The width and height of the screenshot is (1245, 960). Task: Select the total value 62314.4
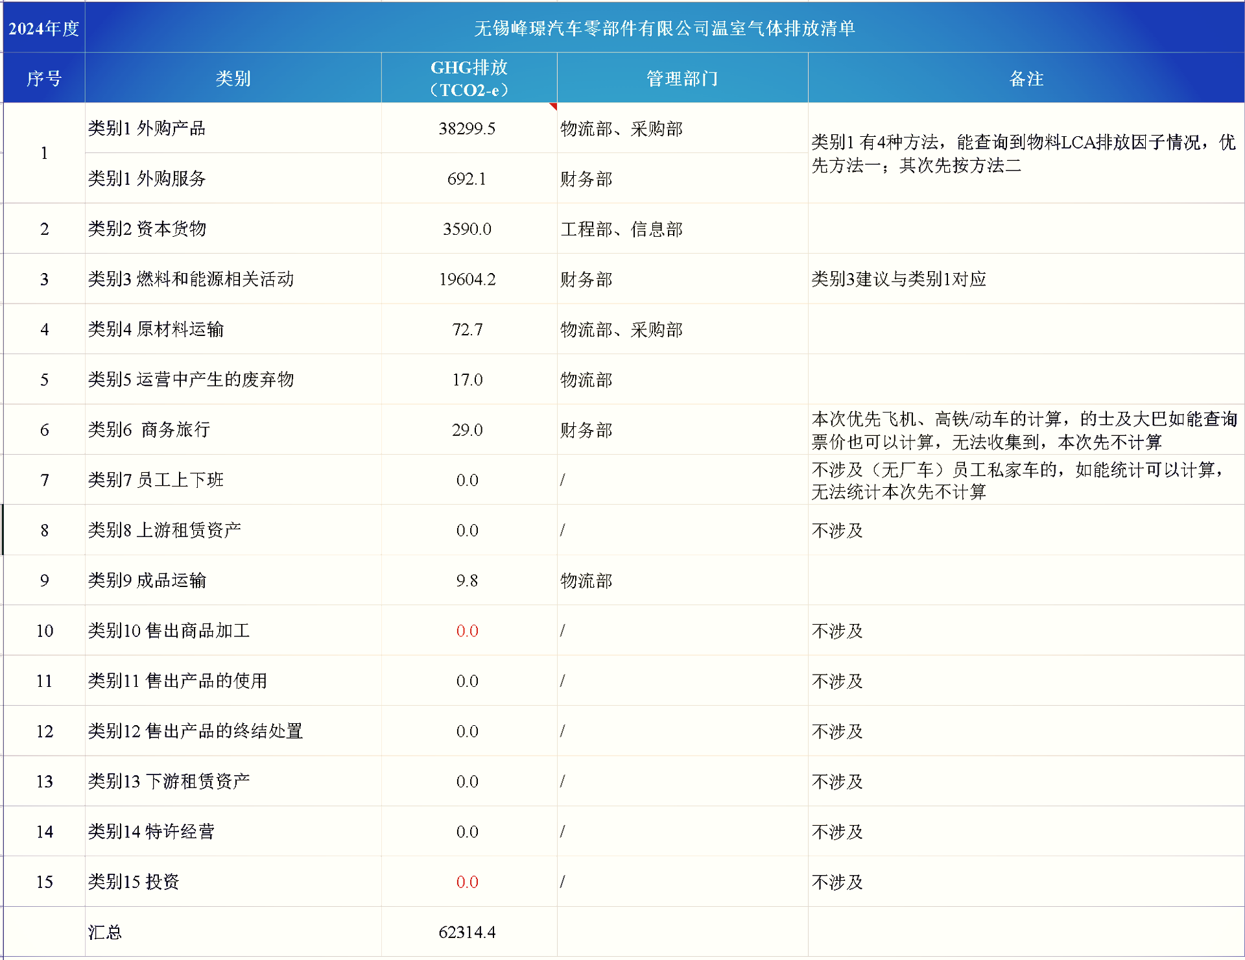(468, 932)
